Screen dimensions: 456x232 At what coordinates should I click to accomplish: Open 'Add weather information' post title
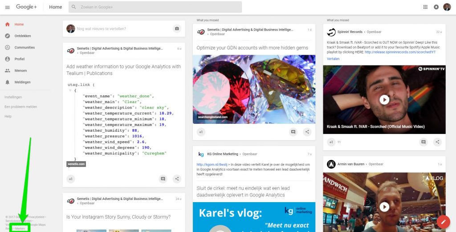pyautogui.click(x=124, y=70)
